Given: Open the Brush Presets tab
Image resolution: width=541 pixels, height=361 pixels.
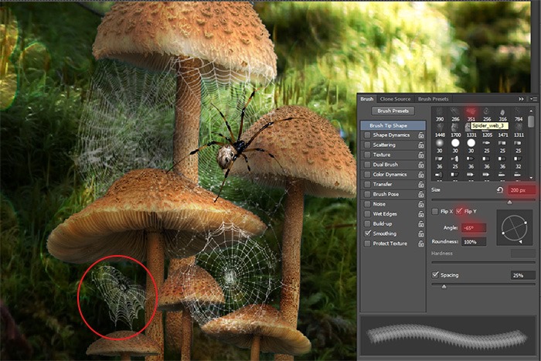Looking at the screenshot, I should pyautogui.click(x=433, y=99).
